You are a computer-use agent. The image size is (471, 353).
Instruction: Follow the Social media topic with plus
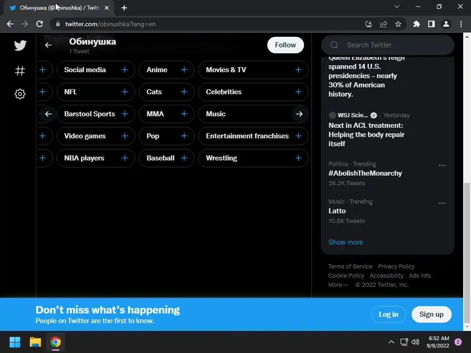coord(125,70)
